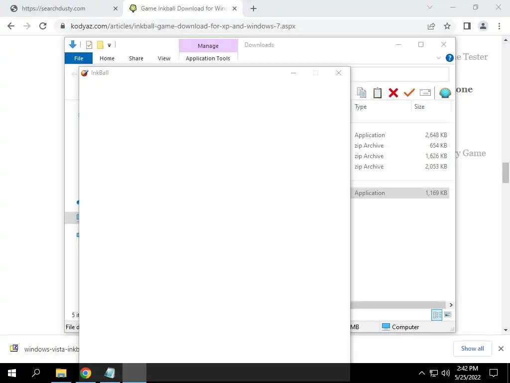Share this page via Chrome share icon
This screenshot has width=510, height=383.
click(x=431, y=26)
